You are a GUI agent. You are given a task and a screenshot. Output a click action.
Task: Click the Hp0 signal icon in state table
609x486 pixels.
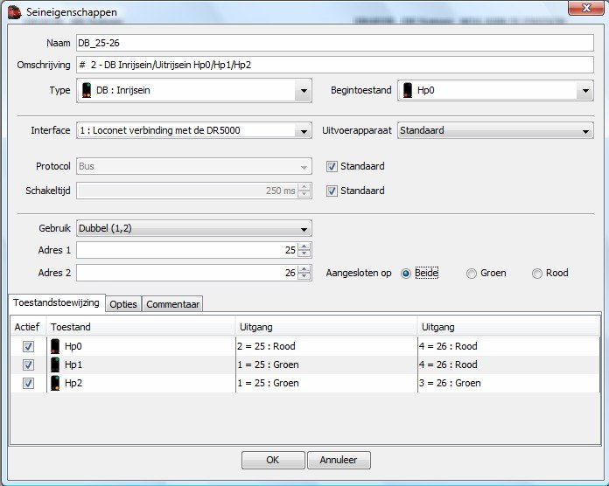55,346
